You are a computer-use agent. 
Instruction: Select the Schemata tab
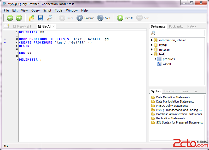coord(158,26)
